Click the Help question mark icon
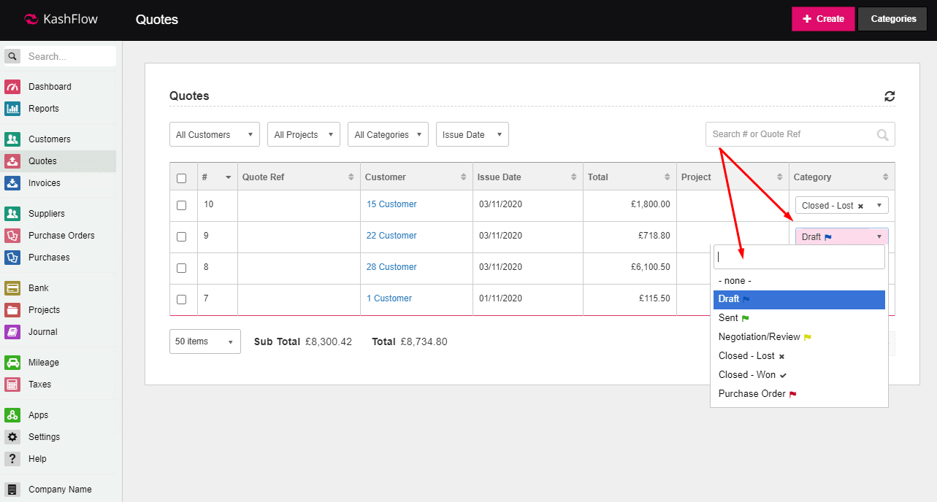Screen dimensions: 937x502 (x=12, y=459)
